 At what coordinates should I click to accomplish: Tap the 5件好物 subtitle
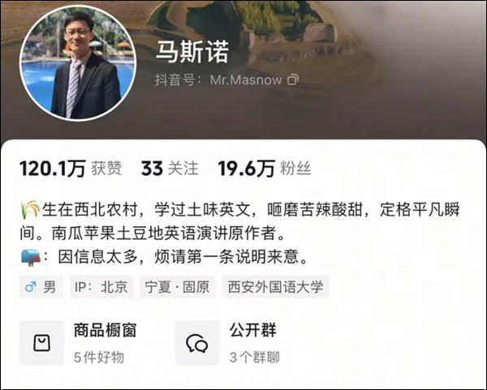(x=99, y=358)
